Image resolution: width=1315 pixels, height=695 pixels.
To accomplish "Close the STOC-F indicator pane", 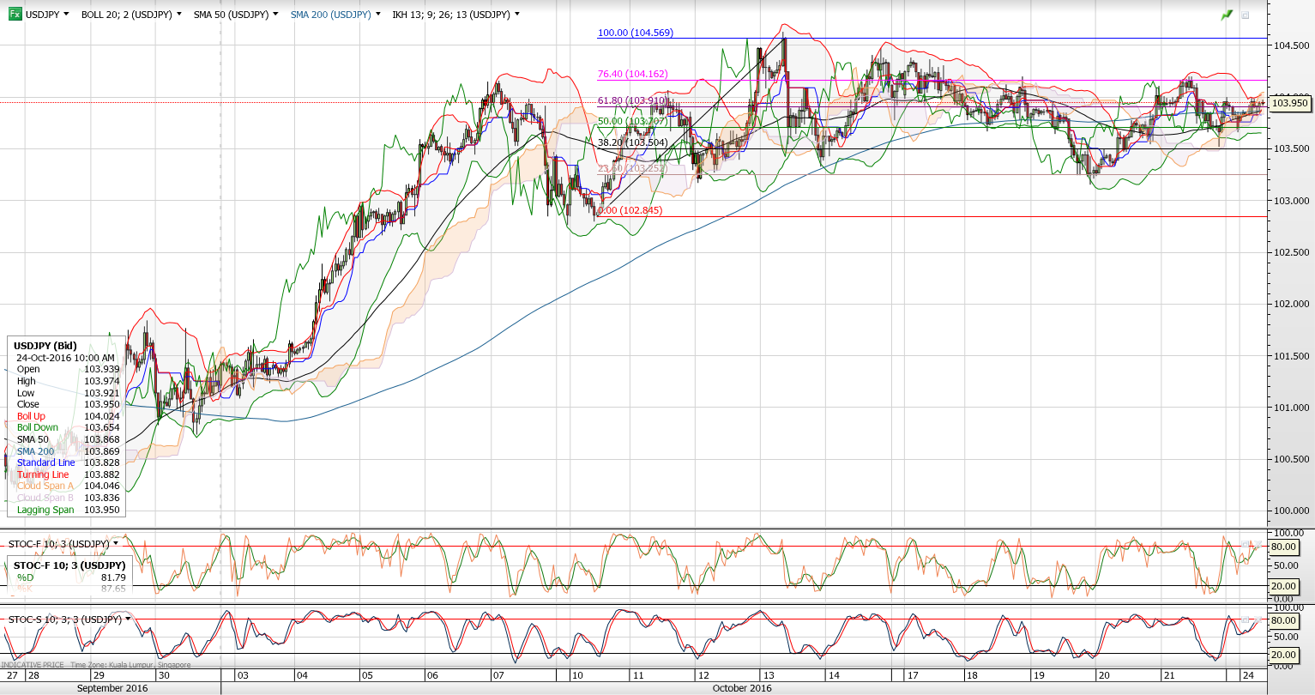I will coord(1258,544).
